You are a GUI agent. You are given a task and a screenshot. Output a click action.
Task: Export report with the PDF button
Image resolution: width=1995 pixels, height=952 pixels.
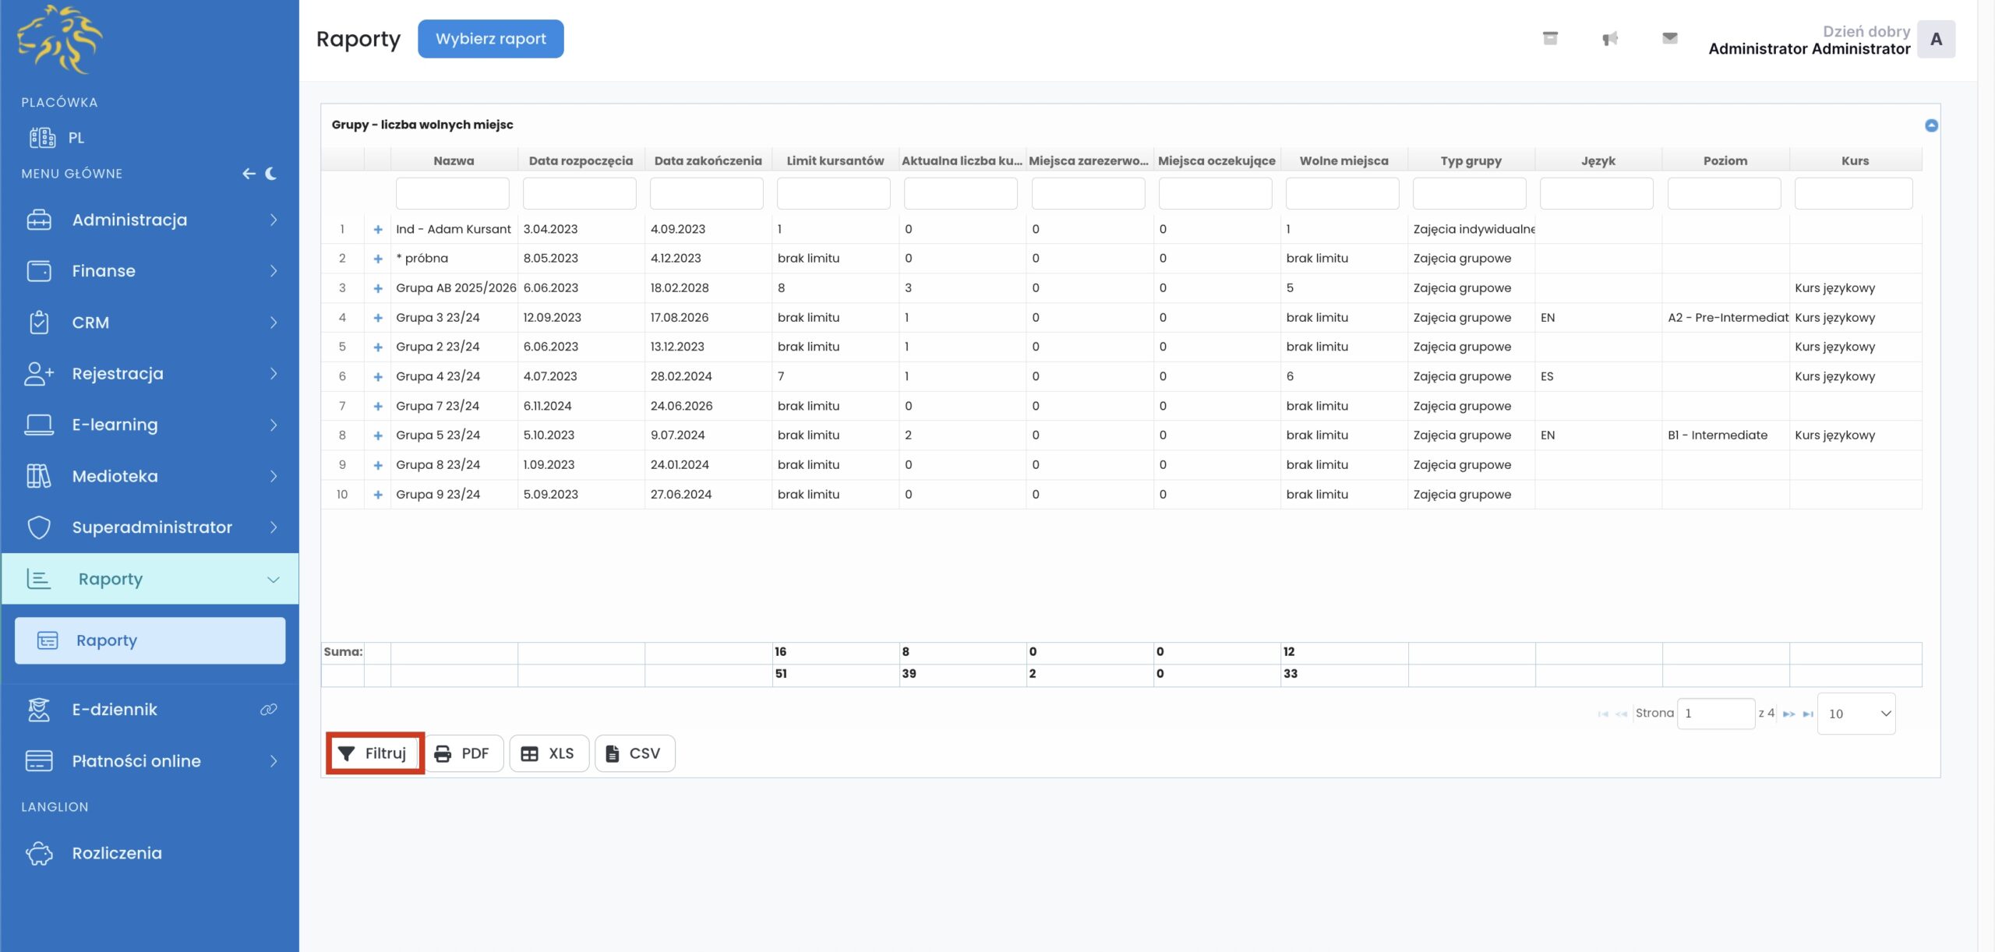pos(463,753)
